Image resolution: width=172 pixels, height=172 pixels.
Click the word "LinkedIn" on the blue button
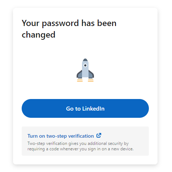coord(93,109)
